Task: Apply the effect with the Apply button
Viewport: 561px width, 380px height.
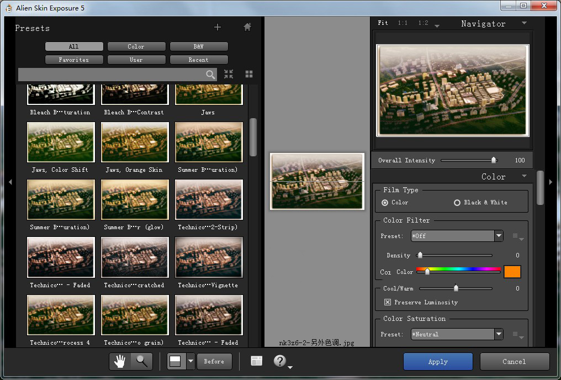Action: coord(438,361)
